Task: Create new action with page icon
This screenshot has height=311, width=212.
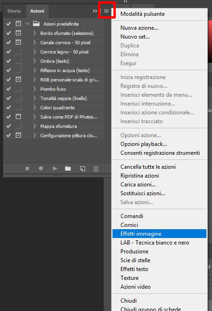Action: 83,169
